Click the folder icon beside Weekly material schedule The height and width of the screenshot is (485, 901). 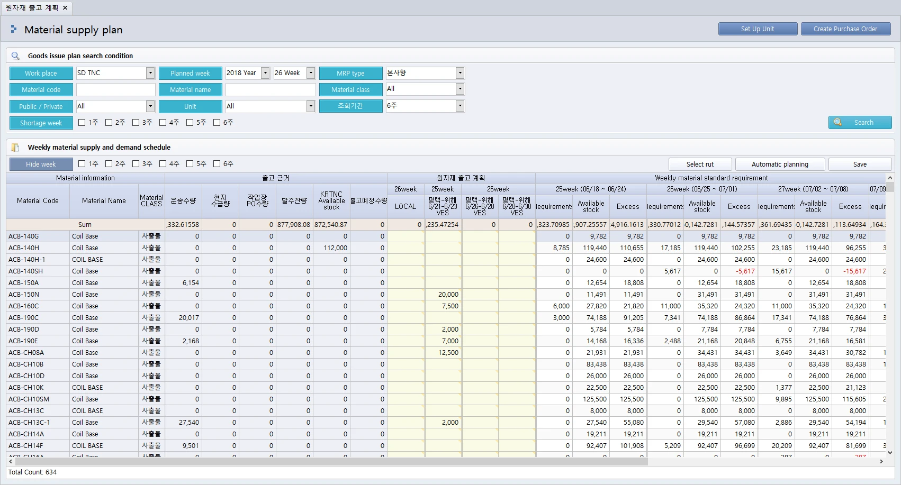pyautogui.click(x=15, y=148)
